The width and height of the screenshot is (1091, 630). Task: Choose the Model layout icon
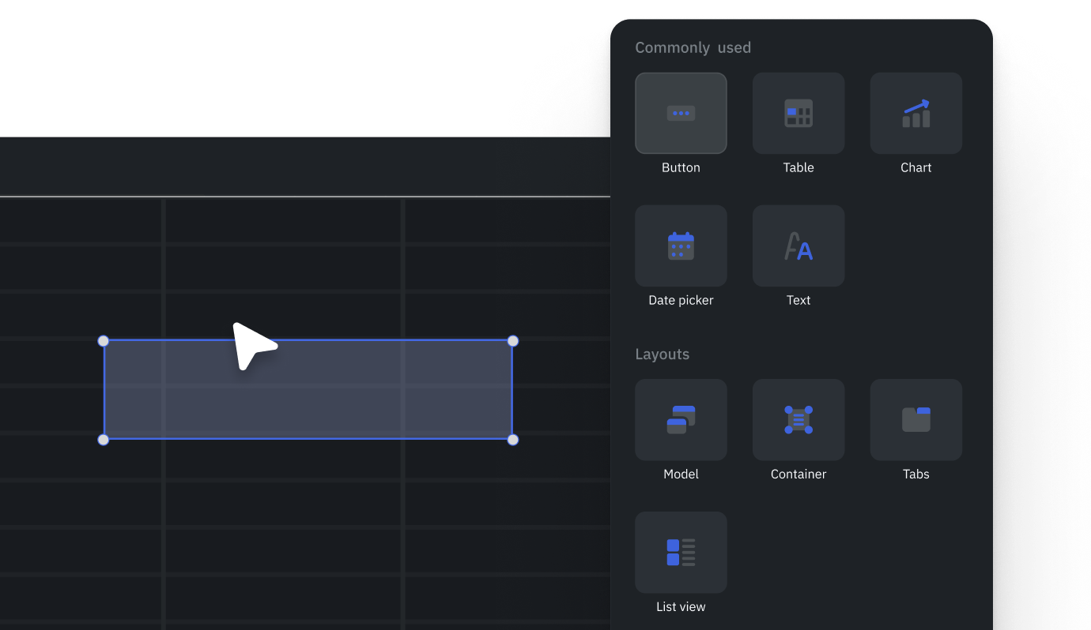[x=681, y=420]
